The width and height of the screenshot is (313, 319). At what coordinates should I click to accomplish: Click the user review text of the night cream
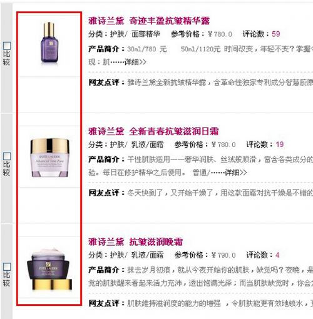coord(220,303)
